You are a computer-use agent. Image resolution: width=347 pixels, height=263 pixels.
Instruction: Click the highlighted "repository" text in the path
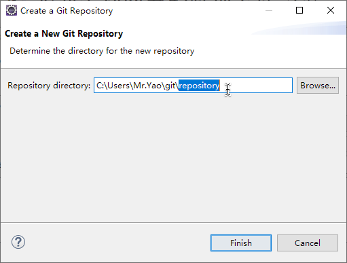click(199, 86)
